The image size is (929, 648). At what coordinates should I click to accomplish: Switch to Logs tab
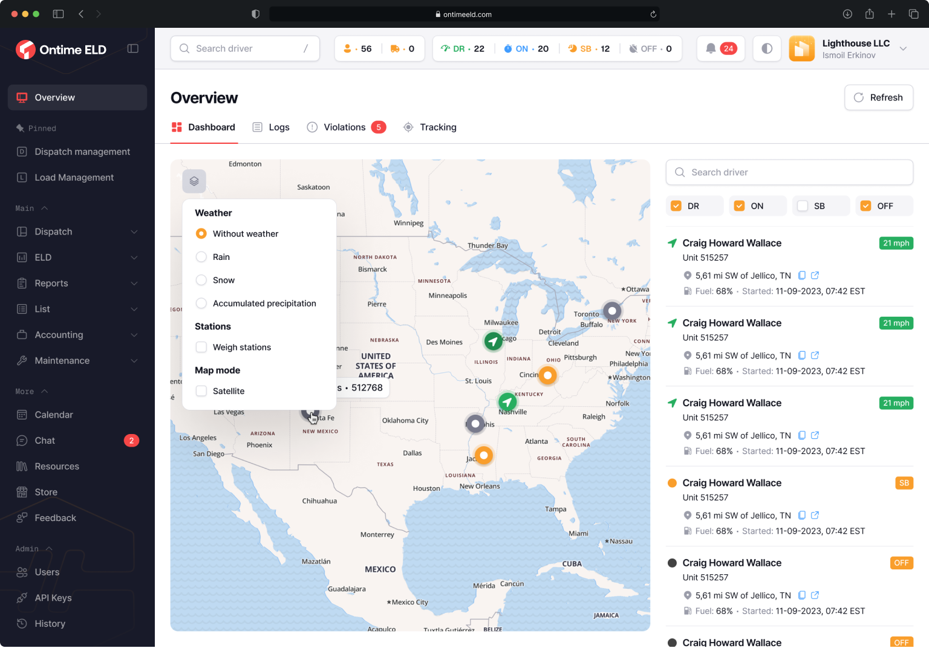pyautogui.click(x=271, y=127)
